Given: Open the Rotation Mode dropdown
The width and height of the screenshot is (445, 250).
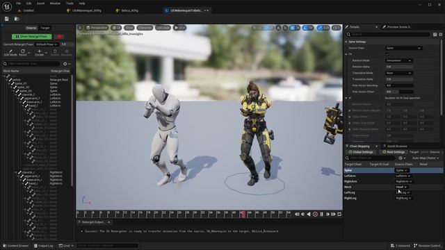Looking at the screenshot, I should click(398, 60).
